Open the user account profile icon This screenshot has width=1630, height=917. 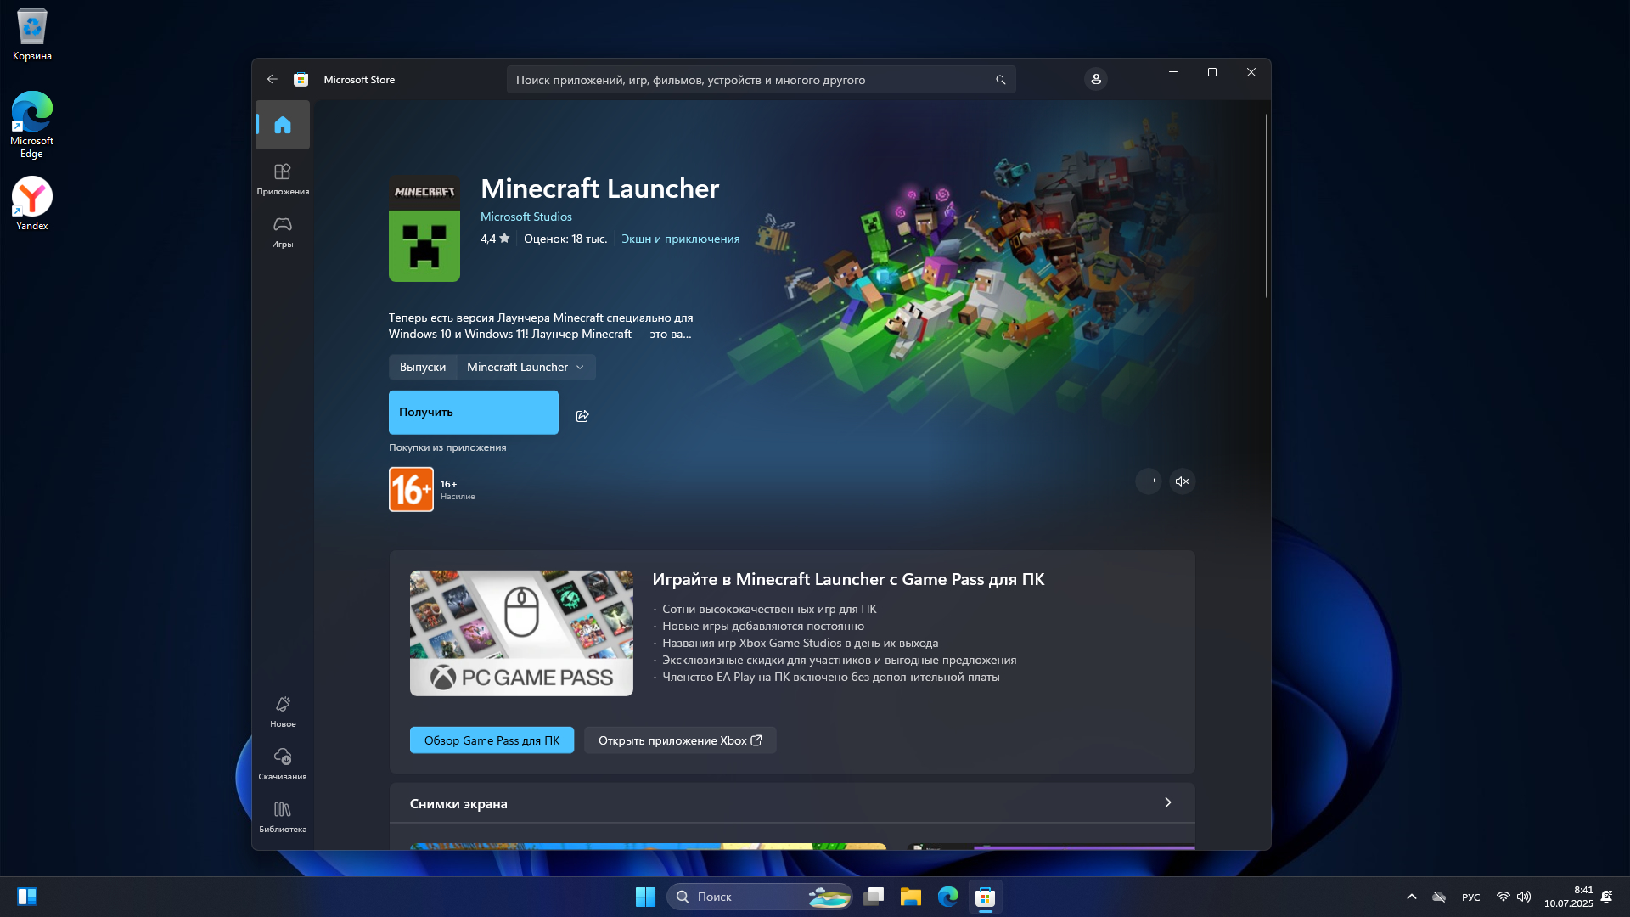(1096, 79)
